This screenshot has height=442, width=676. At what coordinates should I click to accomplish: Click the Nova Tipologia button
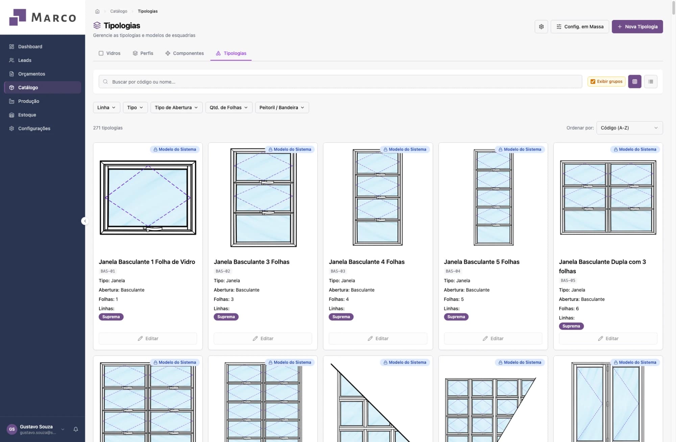(x=637, y=26)
